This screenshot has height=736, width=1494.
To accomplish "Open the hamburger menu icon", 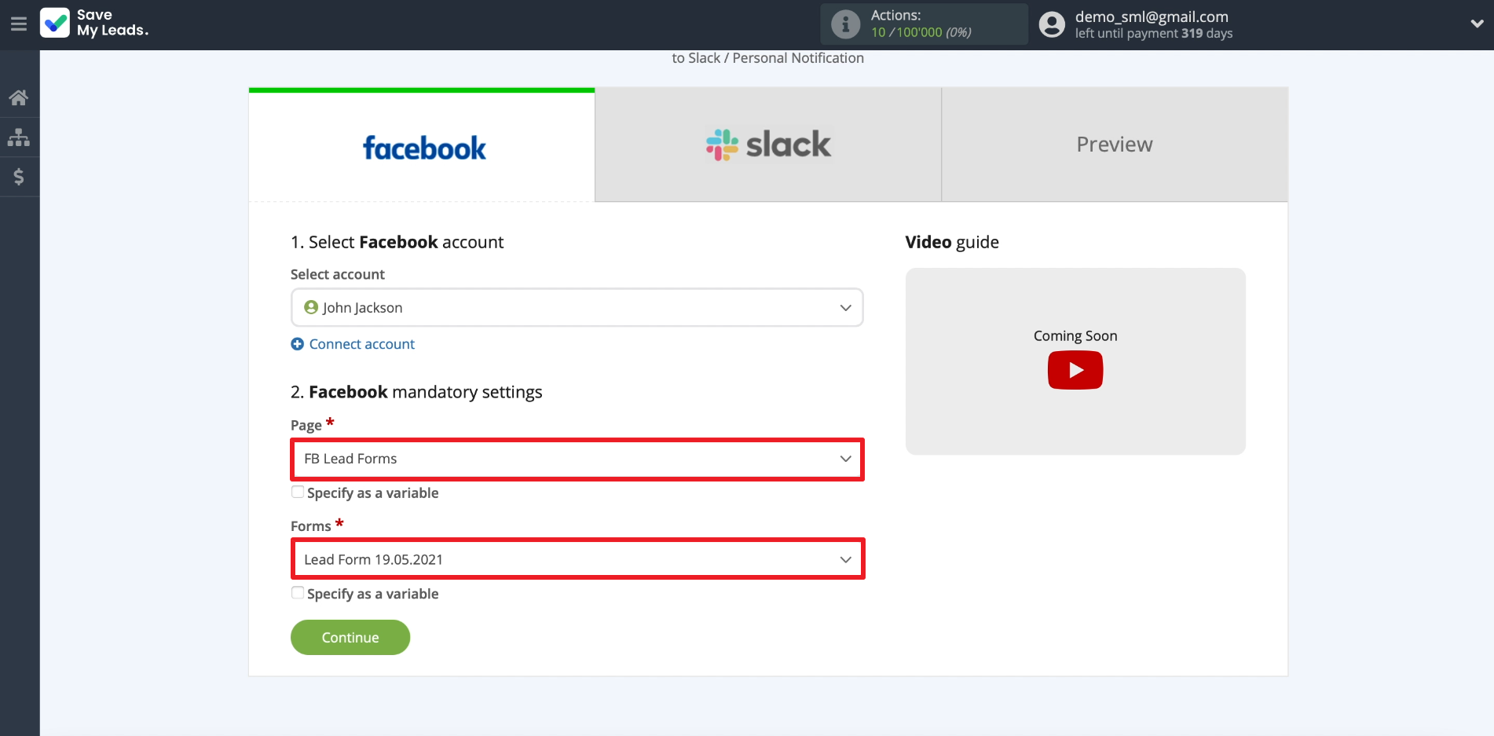I will 19,24.
